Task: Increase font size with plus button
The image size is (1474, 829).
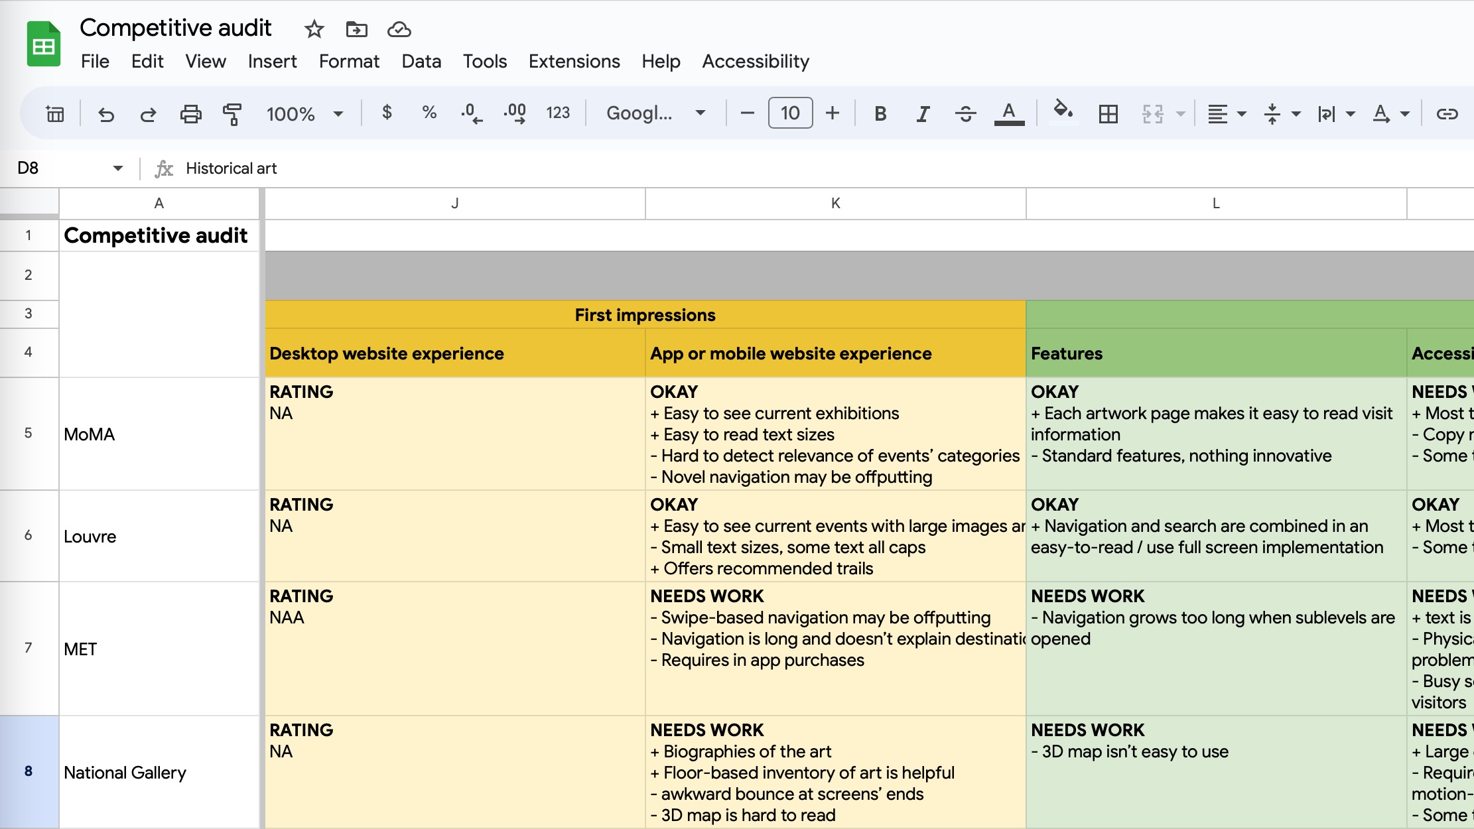Action: click(x=833, y=113)
